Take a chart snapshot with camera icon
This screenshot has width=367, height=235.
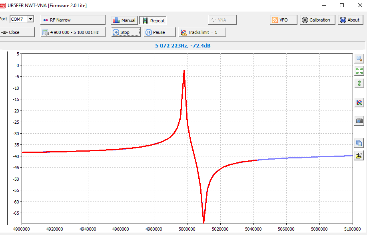[x=359, y=121]
